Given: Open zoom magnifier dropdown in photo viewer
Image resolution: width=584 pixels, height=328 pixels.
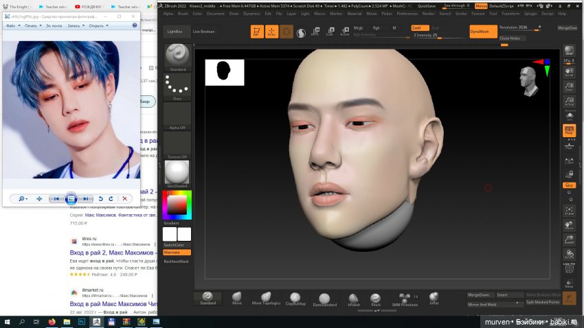Looking at the screenshot, I should 23,198.
